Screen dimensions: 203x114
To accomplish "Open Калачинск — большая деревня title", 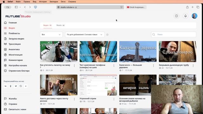I will [x=130, y=66].
